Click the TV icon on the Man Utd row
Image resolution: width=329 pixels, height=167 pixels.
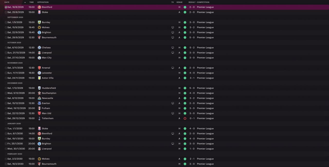click(x=173, y=113)
